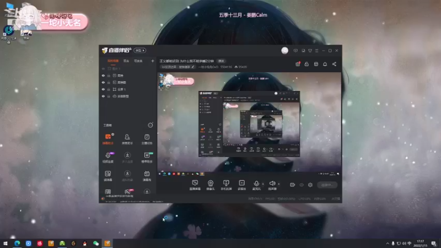Toggle visibility of the top greyed source layer
Image resolution: width=441 pixels, height=248 pixels.
(103, 68)
